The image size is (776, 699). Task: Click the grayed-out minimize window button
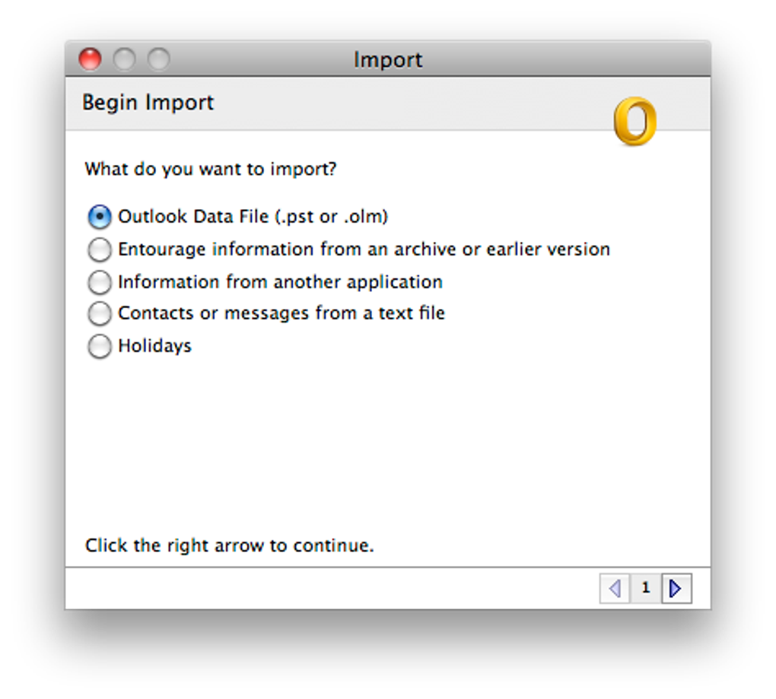tap(124, 59)
